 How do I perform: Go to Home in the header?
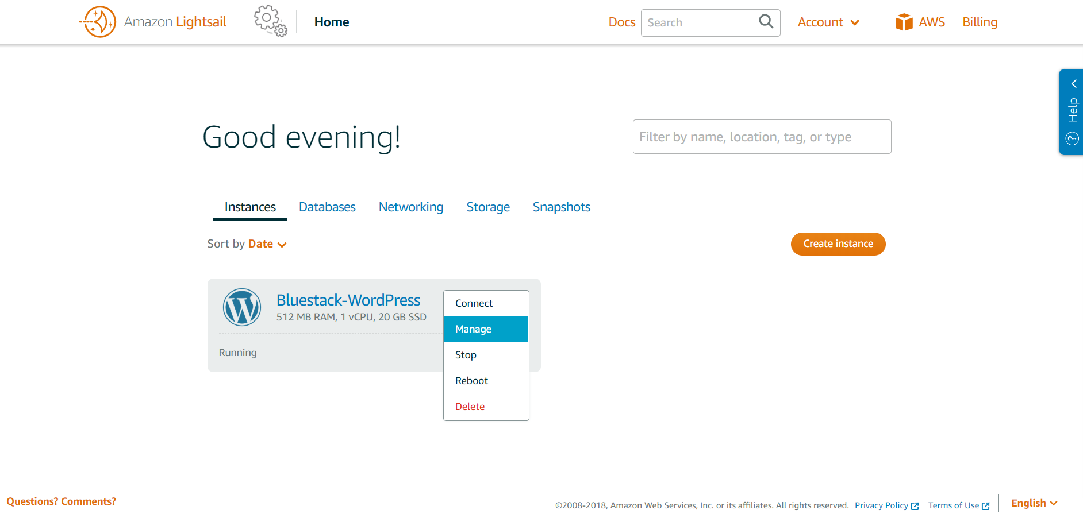tap(332, 22)
